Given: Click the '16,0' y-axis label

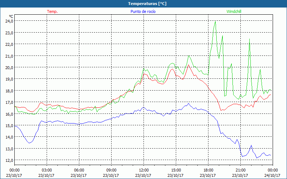Looking at the screenshot, I should 9,114.
